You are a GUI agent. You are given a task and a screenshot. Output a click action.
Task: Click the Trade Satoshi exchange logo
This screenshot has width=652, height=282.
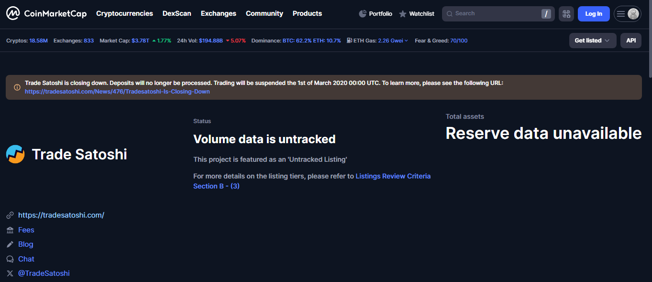click(x=15, y=154)
